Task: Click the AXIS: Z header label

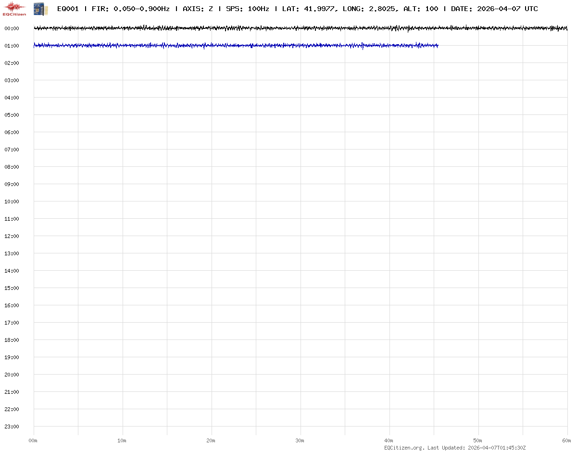Action: click(198, 9)
